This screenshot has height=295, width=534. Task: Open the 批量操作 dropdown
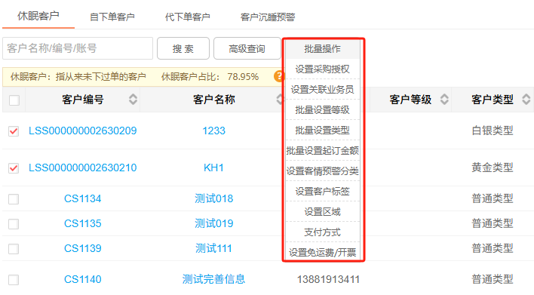(323, 49)
